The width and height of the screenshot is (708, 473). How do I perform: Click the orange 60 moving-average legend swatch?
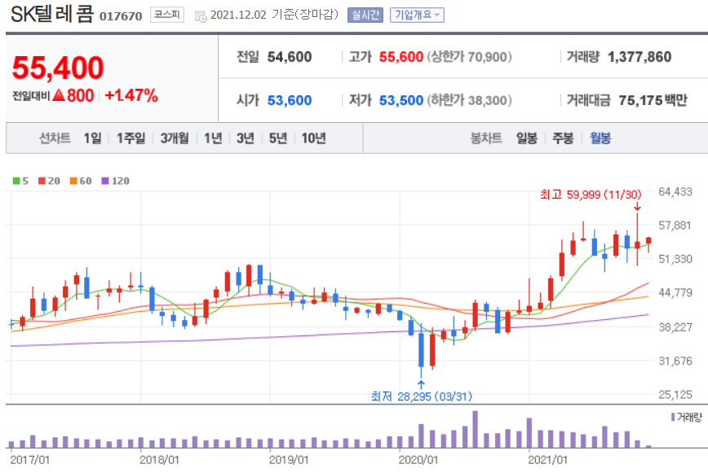(x=73, y=181)
